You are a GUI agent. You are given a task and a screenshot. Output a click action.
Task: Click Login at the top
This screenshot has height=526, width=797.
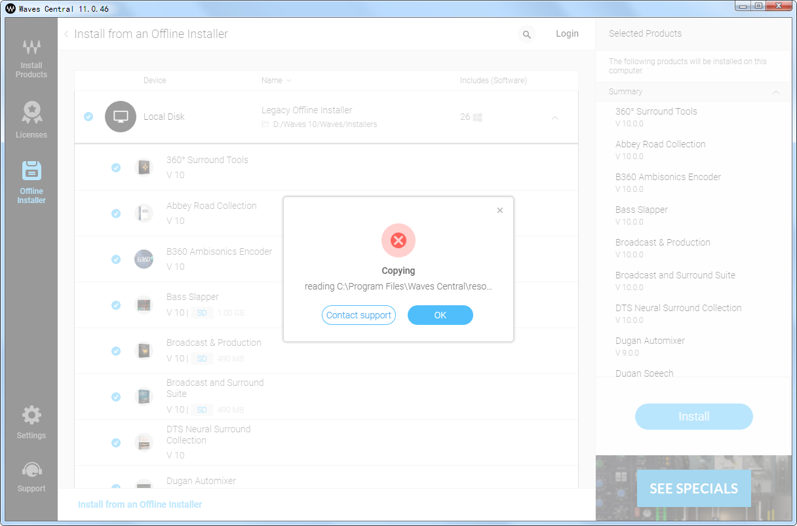(567, 33)
